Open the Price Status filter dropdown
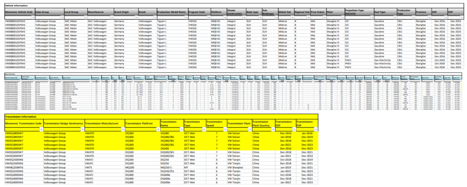 325,18
